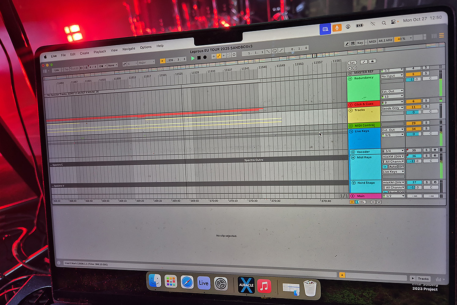Launch the Live app in dock
Screen dimensions: 457x305
(x=204, y=283)
